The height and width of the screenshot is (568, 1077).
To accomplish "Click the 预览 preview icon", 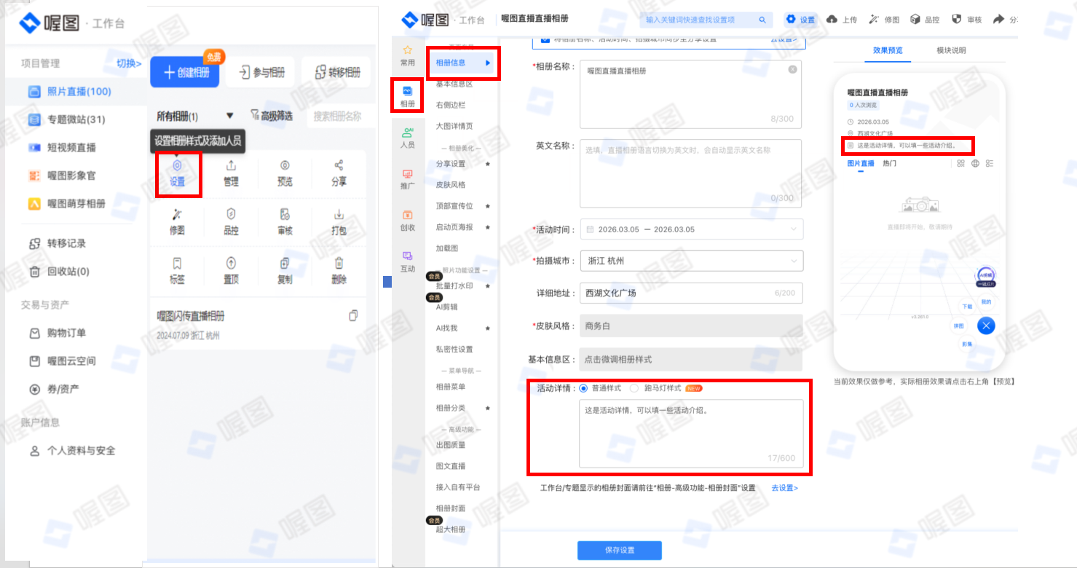I will coord(285,166).
